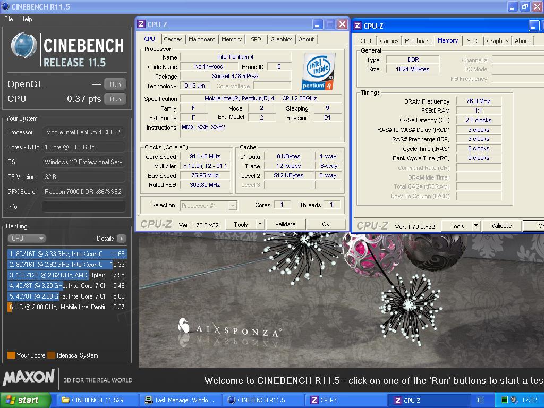Click the Info input field

click(83, 207)
